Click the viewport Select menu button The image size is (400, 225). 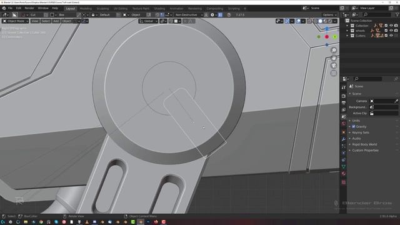46,21
